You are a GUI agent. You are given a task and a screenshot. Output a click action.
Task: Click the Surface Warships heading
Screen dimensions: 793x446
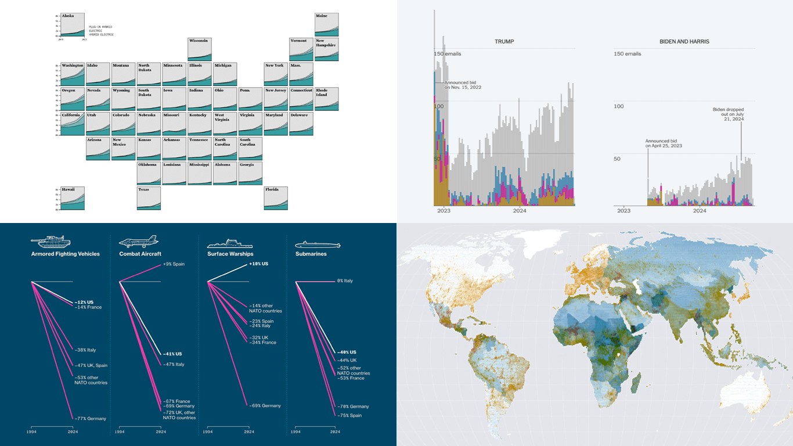230,254
